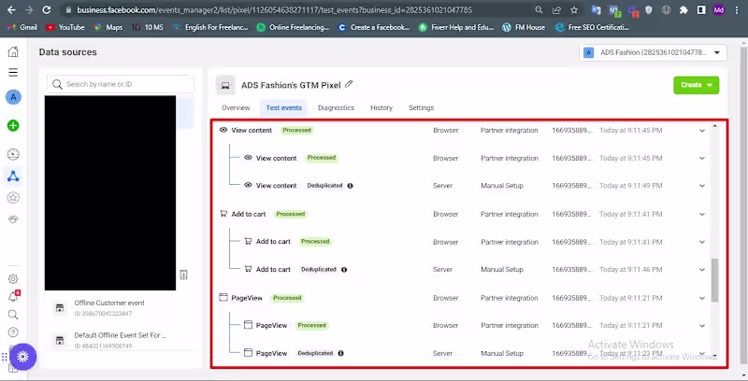Switch to the Diagnostics tab

tap(336, 108)
